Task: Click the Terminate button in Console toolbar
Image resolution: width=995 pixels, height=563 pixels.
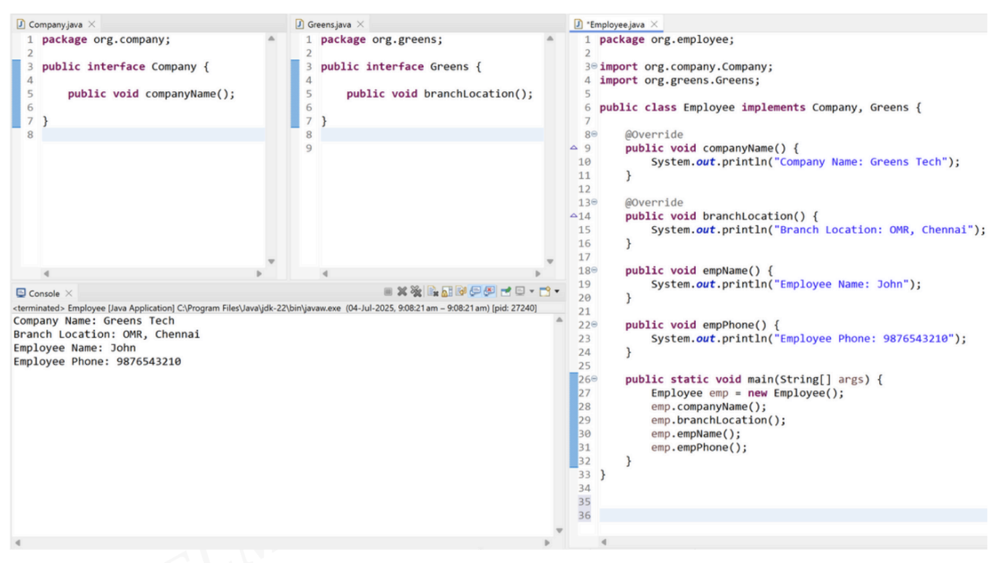Action: [x=388, y=292]
